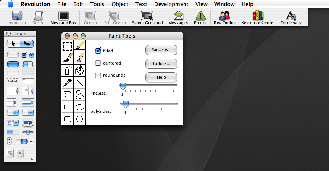Enable the centered checkbox

[98, 63]
